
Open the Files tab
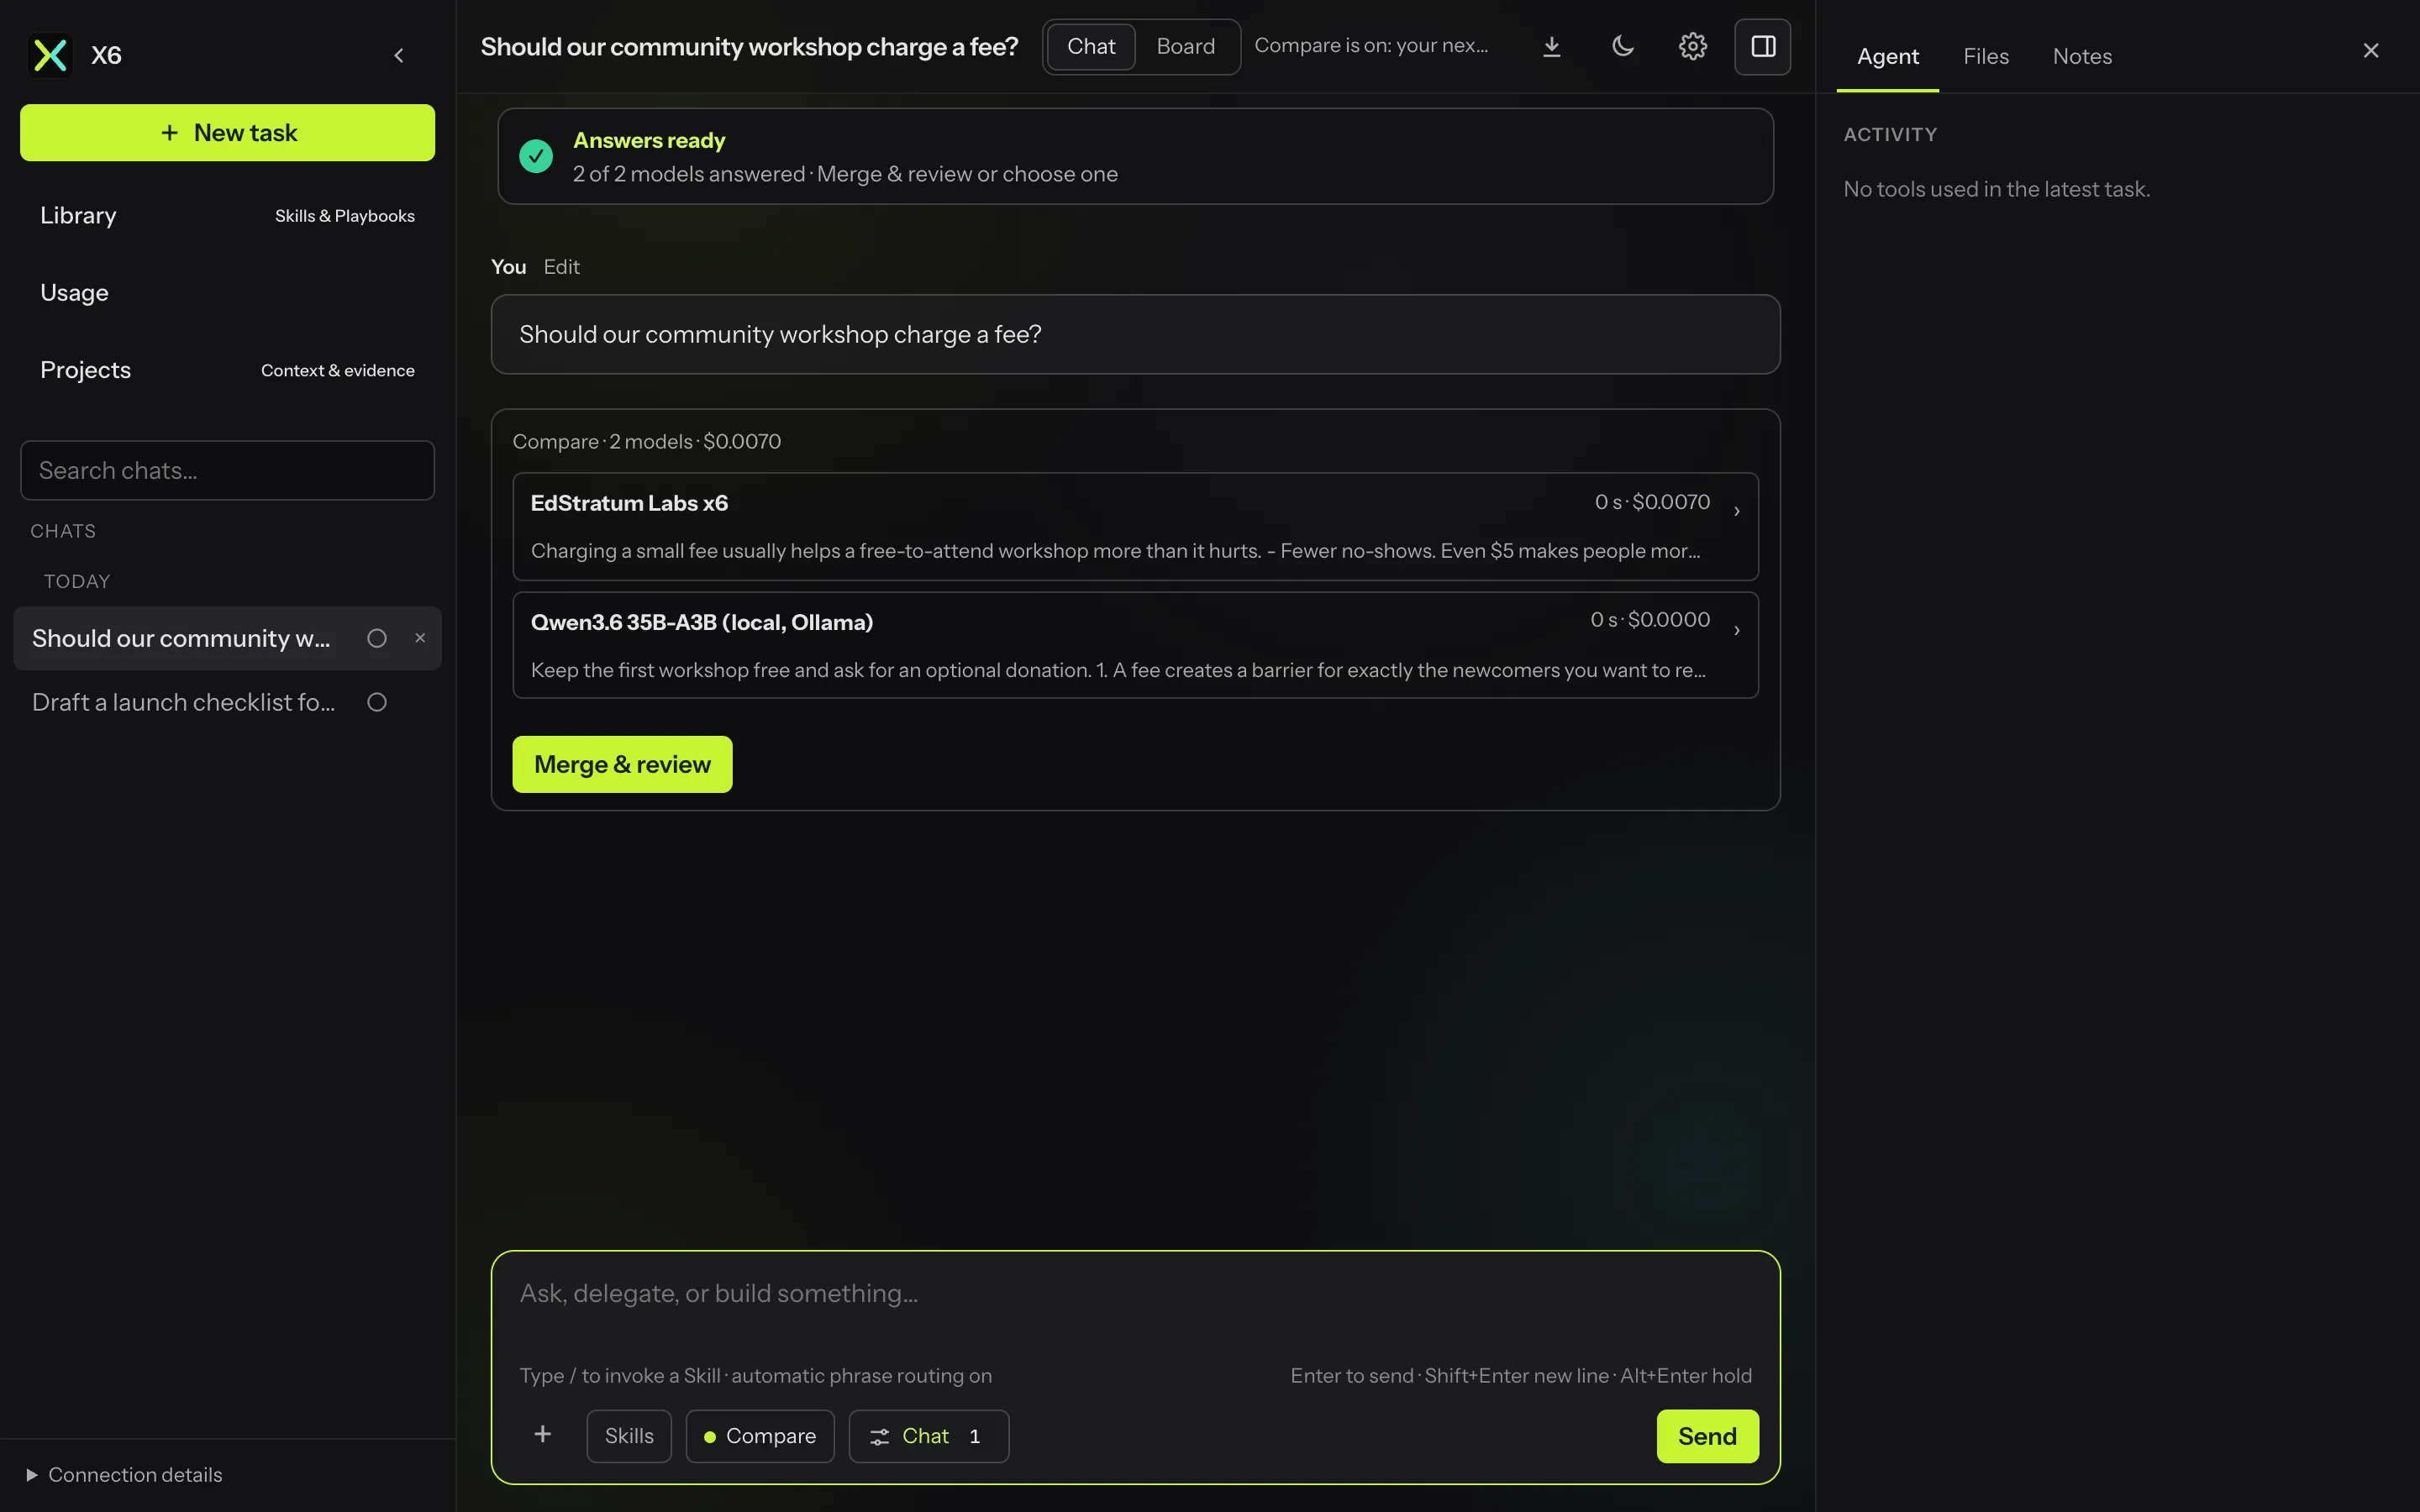click(x=1985, y=57)
